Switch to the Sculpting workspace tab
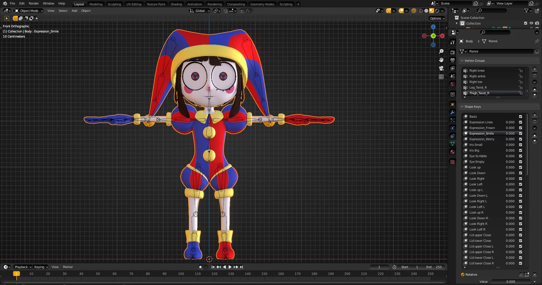This screenshot has height=285, width=542. coord(114,4)
